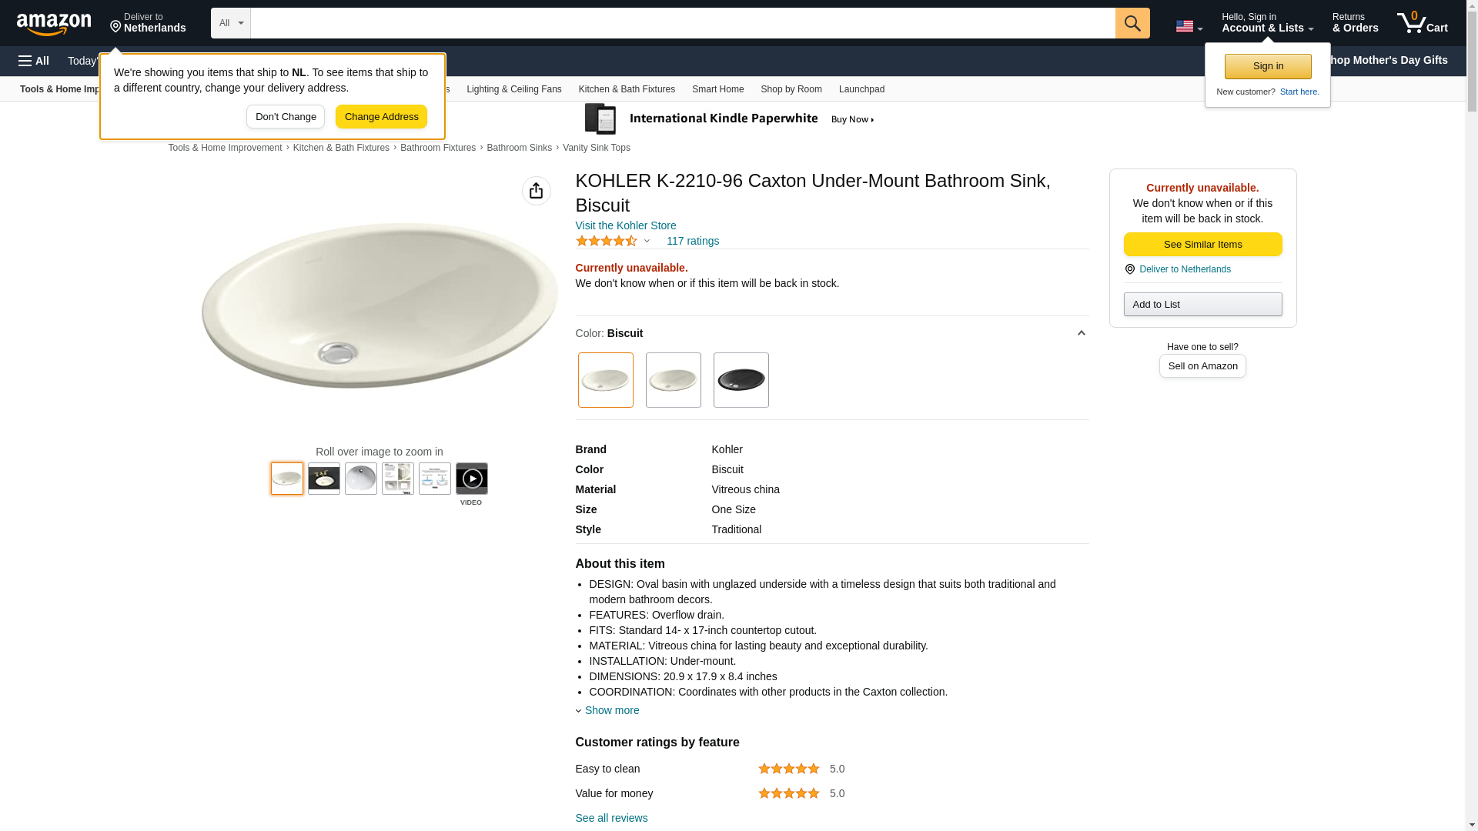Click inside the Amazon search field
1478x831 pixels.
coord(682,23)
